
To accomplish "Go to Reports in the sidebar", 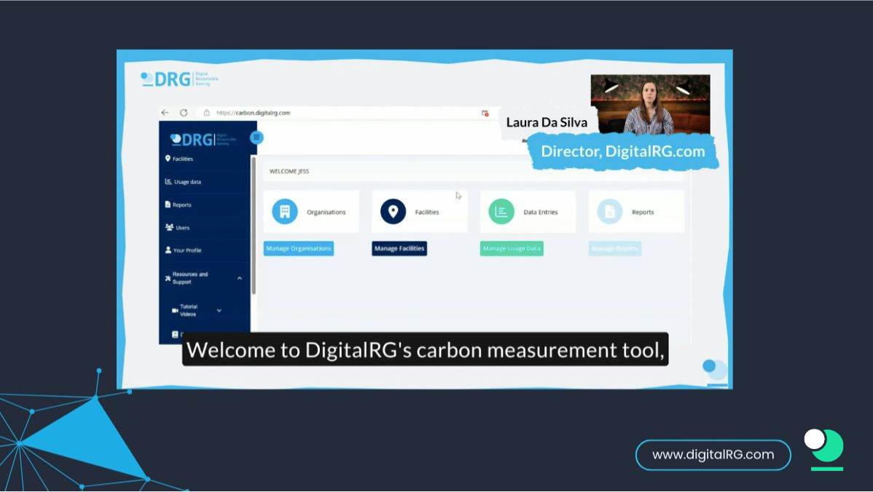I will coord(181,205).
